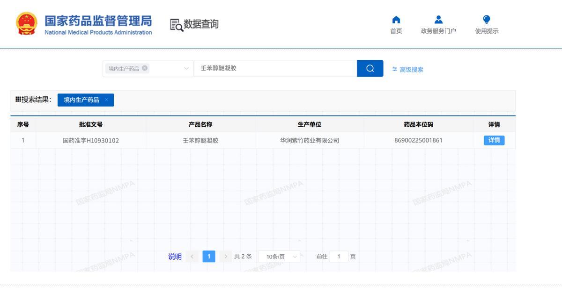Viewport: 562px width, 294px height.
Task: Click the blue 详情 button for row 1
Action: pyautogui.click(x=494, y=140)
